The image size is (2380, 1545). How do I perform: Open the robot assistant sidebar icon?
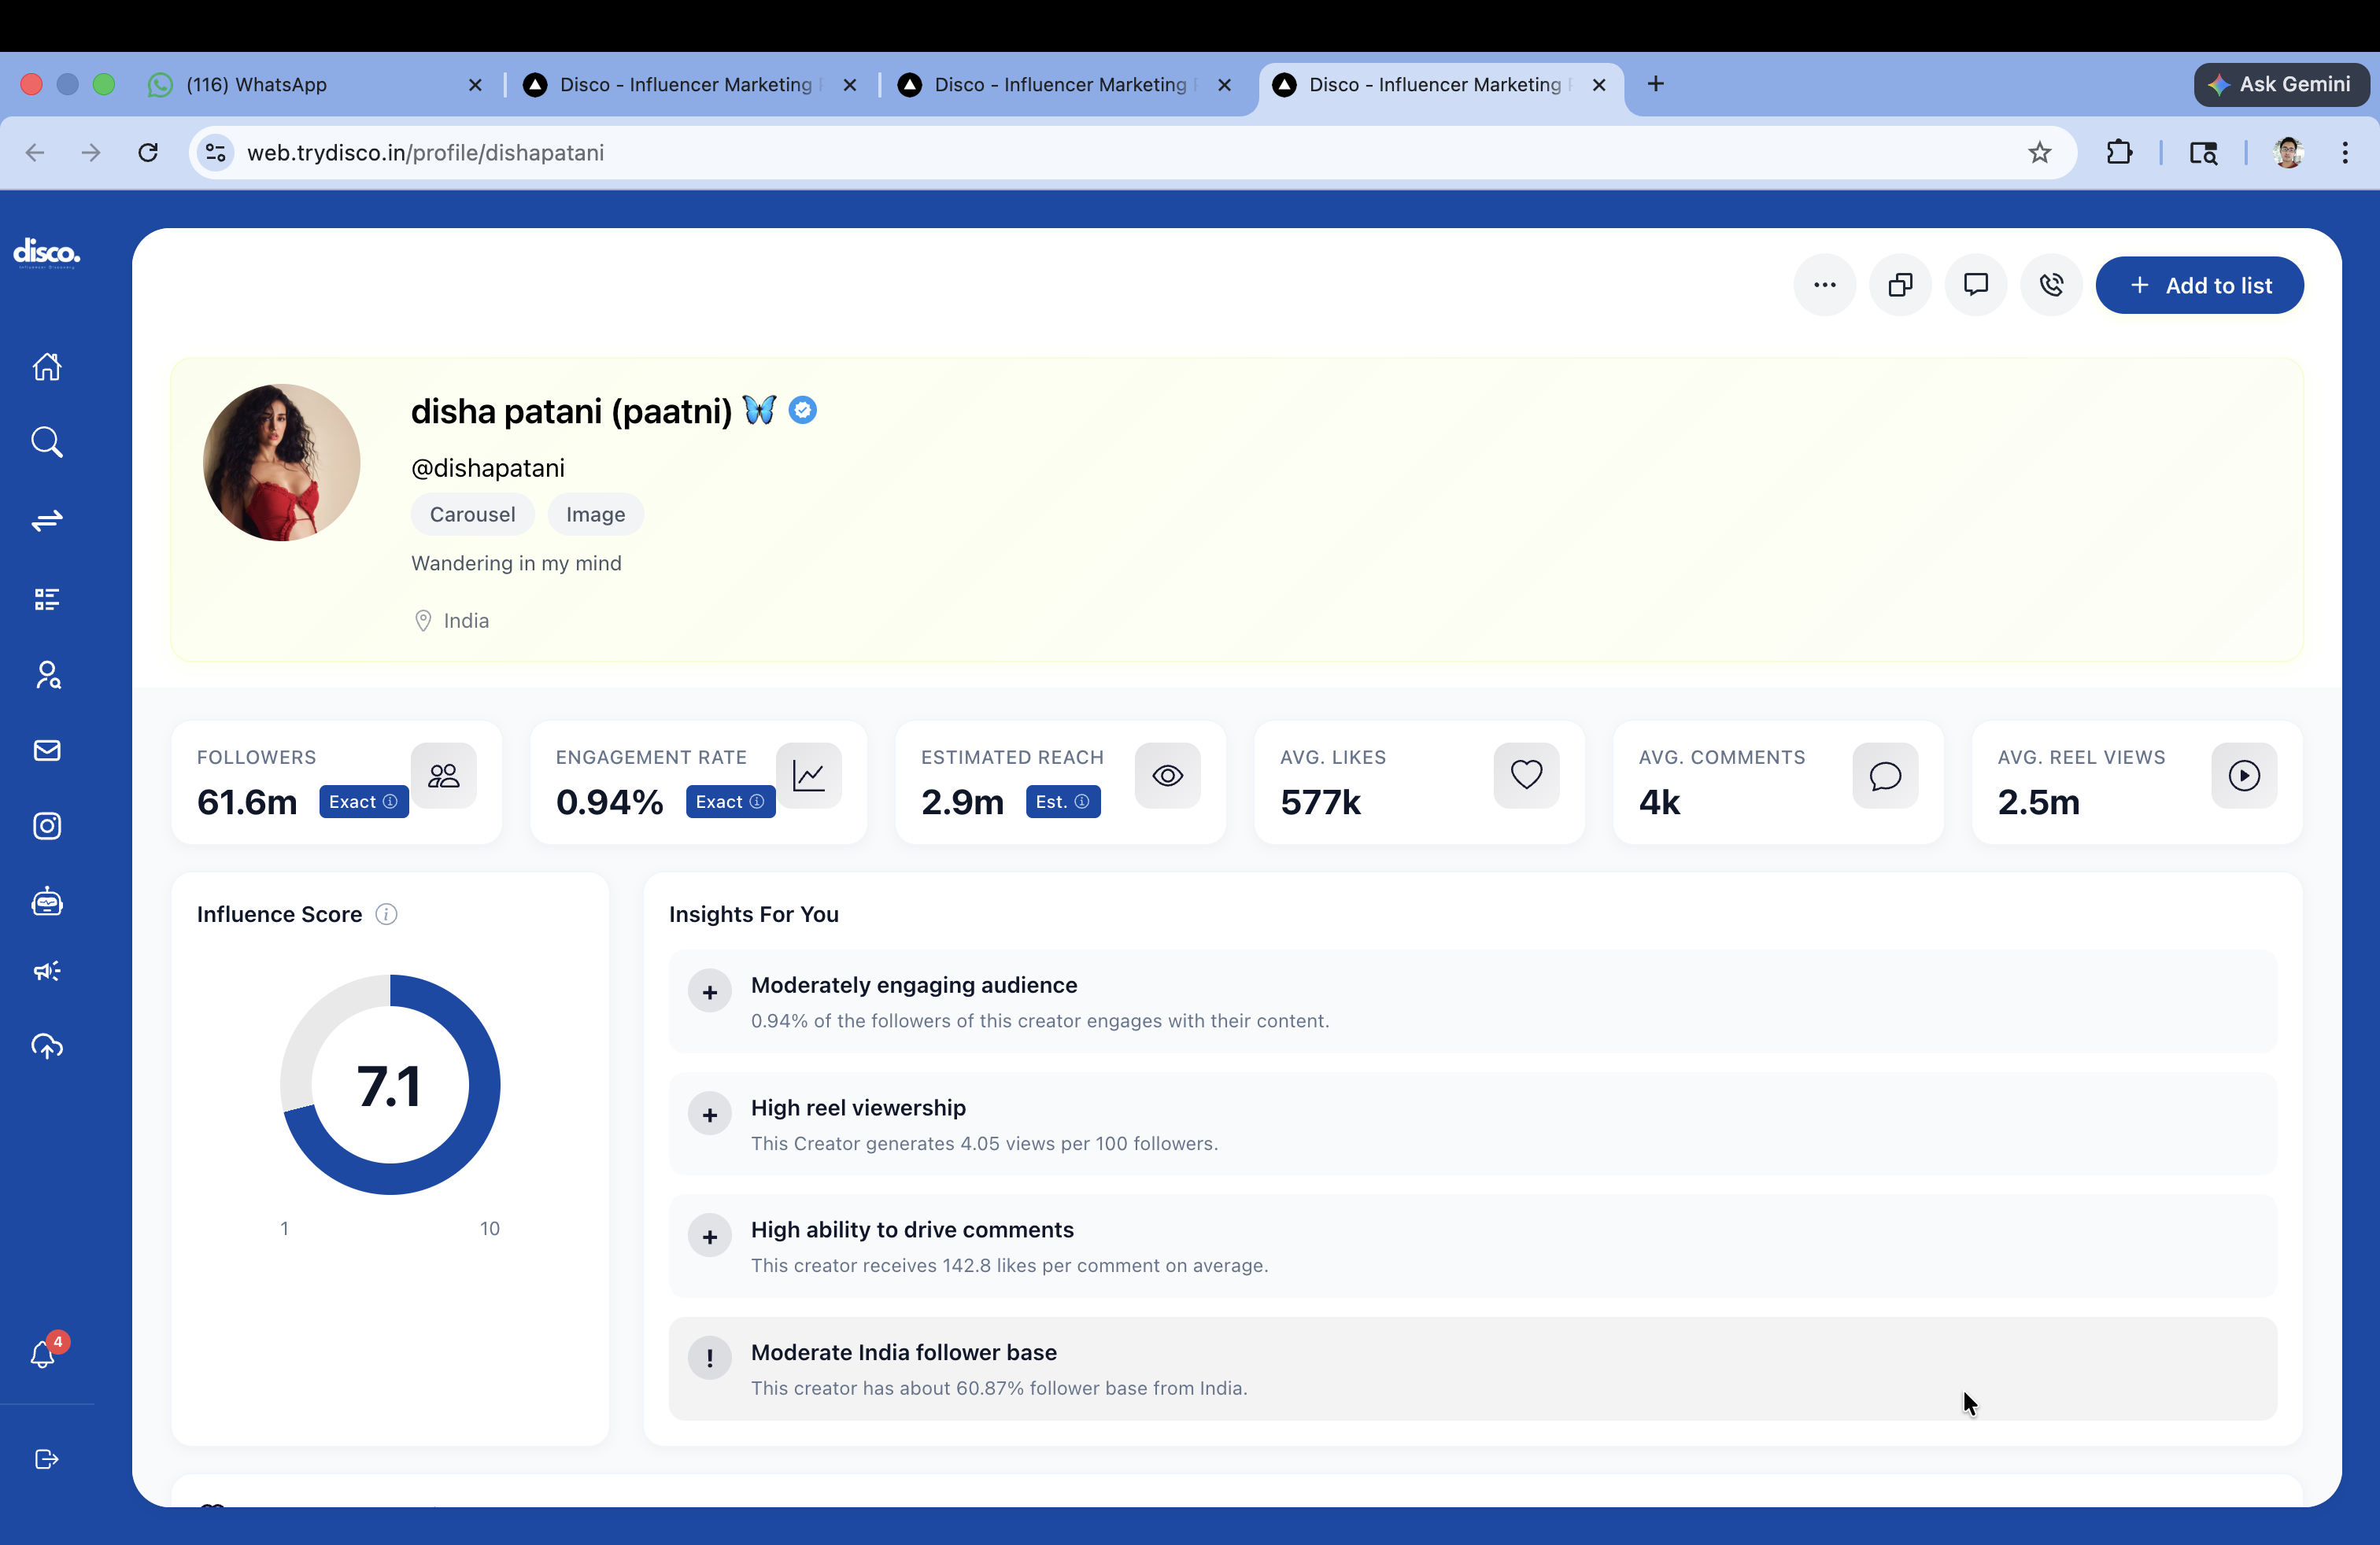(47, 902)
